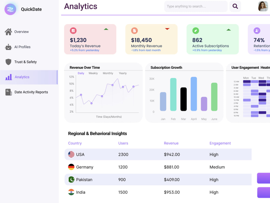Click the June green bar

point(214,97)
